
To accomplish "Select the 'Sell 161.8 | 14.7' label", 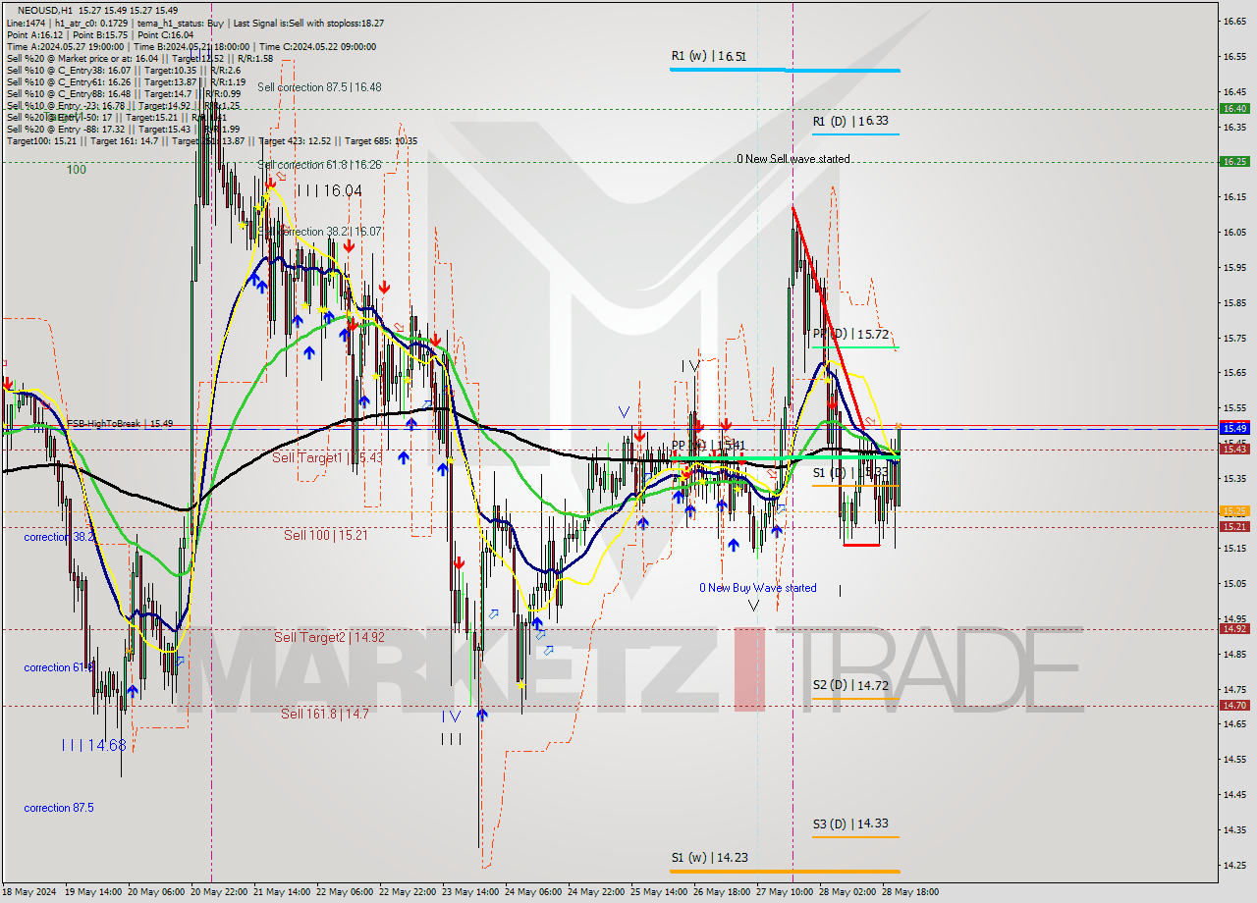I will [325, 714].
